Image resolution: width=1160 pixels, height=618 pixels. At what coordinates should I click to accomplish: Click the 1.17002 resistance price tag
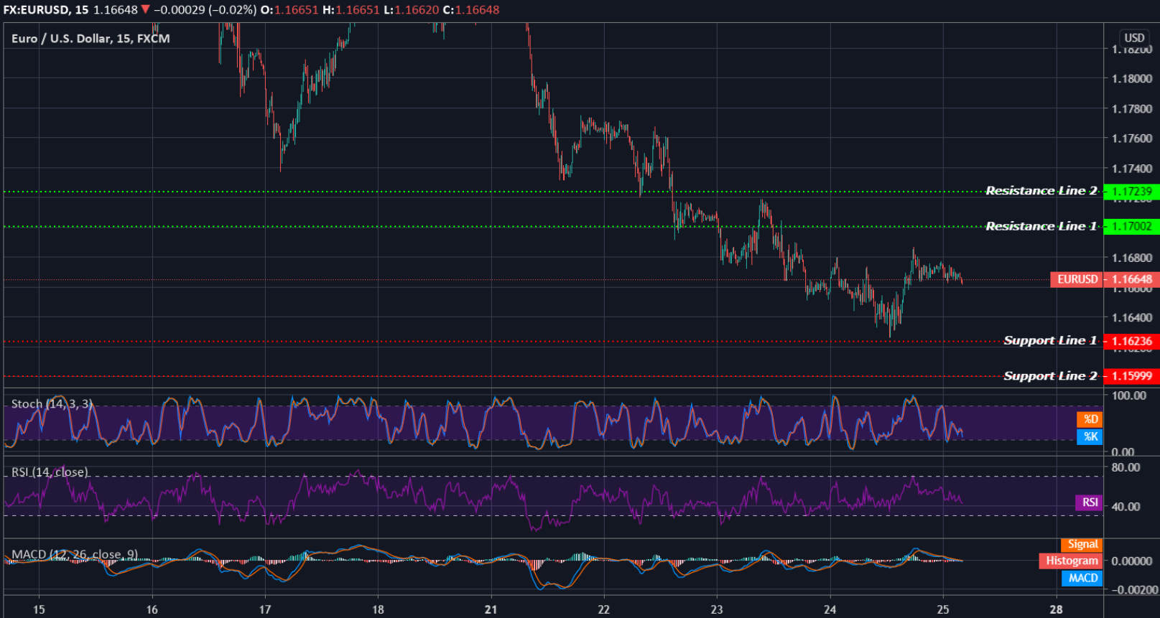(1131, 227)
